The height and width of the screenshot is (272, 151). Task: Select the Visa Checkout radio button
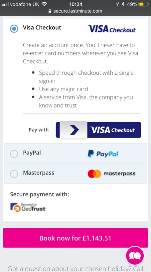pos(14,28)
